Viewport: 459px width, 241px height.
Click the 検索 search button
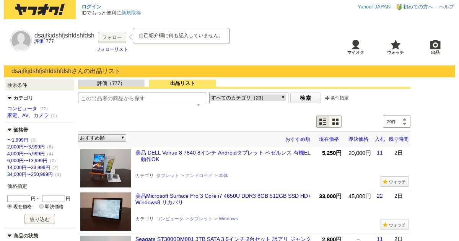coord(306,98)
